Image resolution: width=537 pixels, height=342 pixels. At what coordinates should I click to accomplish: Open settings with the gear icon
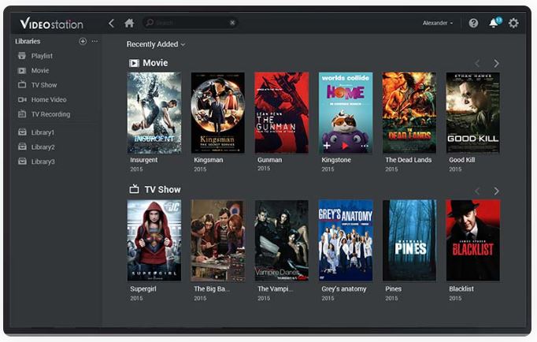(x=513, y=23)
